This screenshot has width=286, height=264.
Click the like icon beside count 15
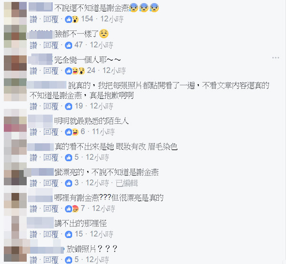[x=69, y=234]
